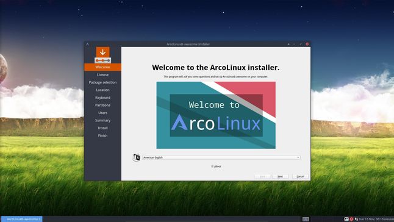Select the Keyboard step in sidebar
The height and width of the screenshot is (222, 394).
point(102,98)
